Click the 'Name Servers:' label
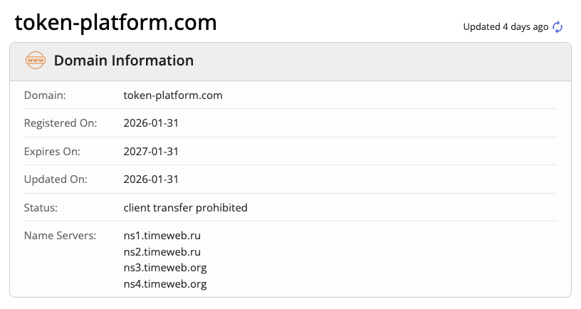 (x=60, y=235)
